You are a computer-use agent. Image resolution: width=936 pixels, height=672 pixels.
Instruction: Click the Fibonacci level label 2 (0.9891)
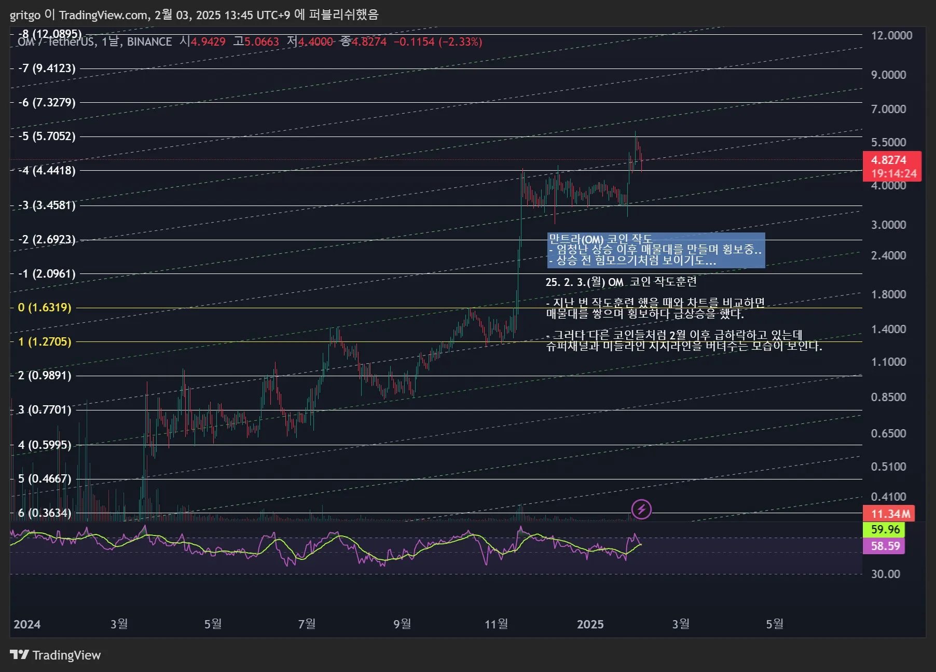[x=45, y=375]
